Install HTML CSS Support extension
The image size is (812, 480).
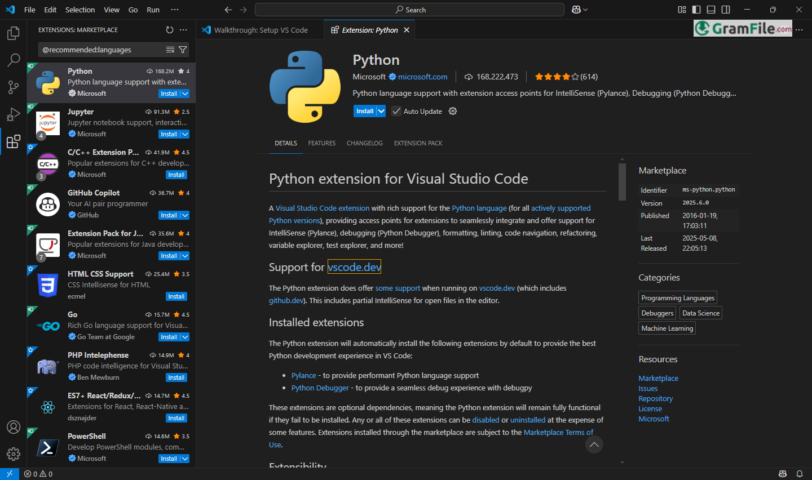[x=176, y=296]
